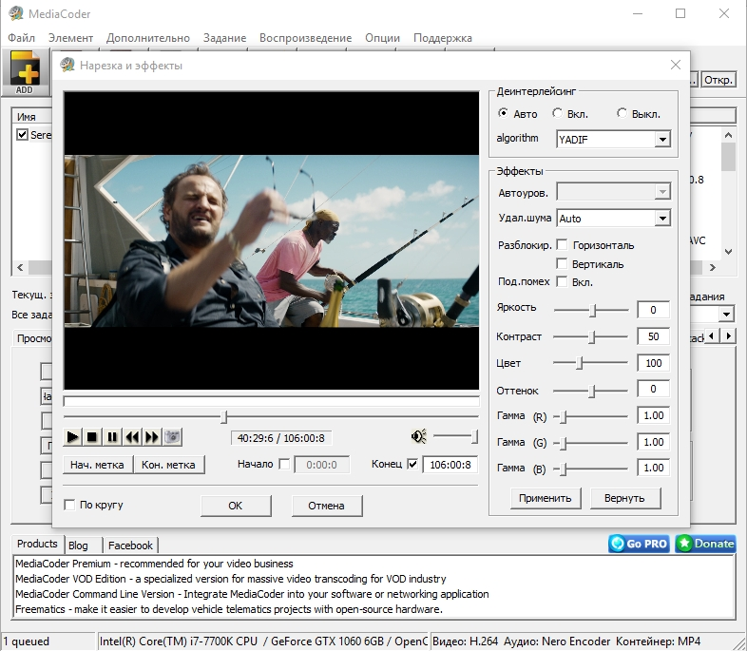Toggle the По кругу loop checkbox
747x651 pixels.
pyautogui.click(x=69, y=505)
